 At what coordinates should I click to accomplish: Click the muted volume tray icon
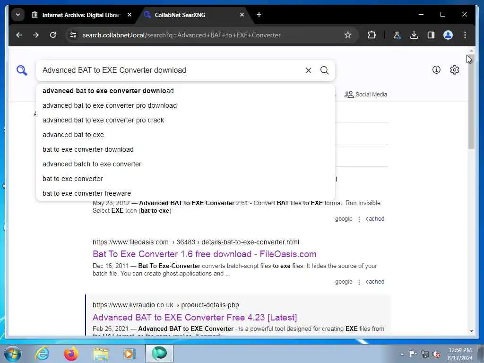[x=436, y=354]
